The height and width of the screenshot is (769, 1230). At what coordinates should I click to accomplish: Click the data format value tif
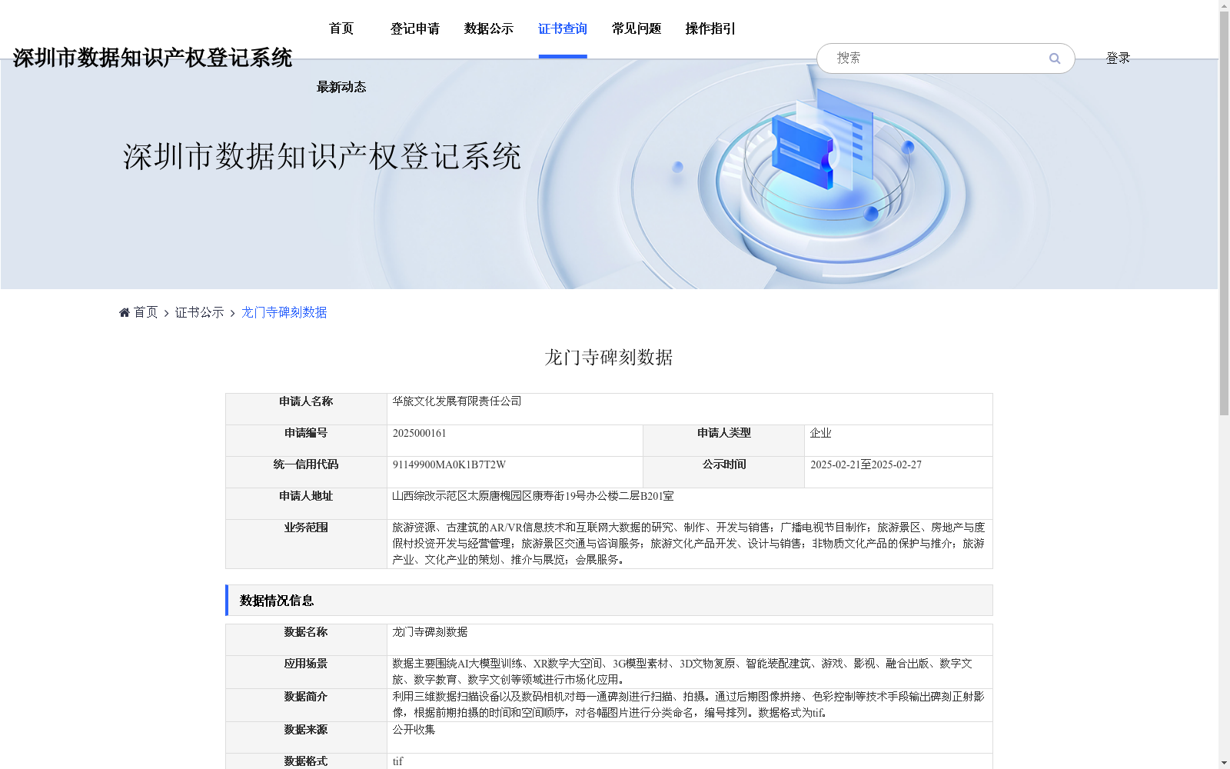pyautogui.click(x=397, y=761)
